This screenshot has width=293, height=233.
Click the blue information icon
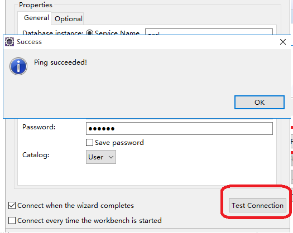(x=18, y=66)
